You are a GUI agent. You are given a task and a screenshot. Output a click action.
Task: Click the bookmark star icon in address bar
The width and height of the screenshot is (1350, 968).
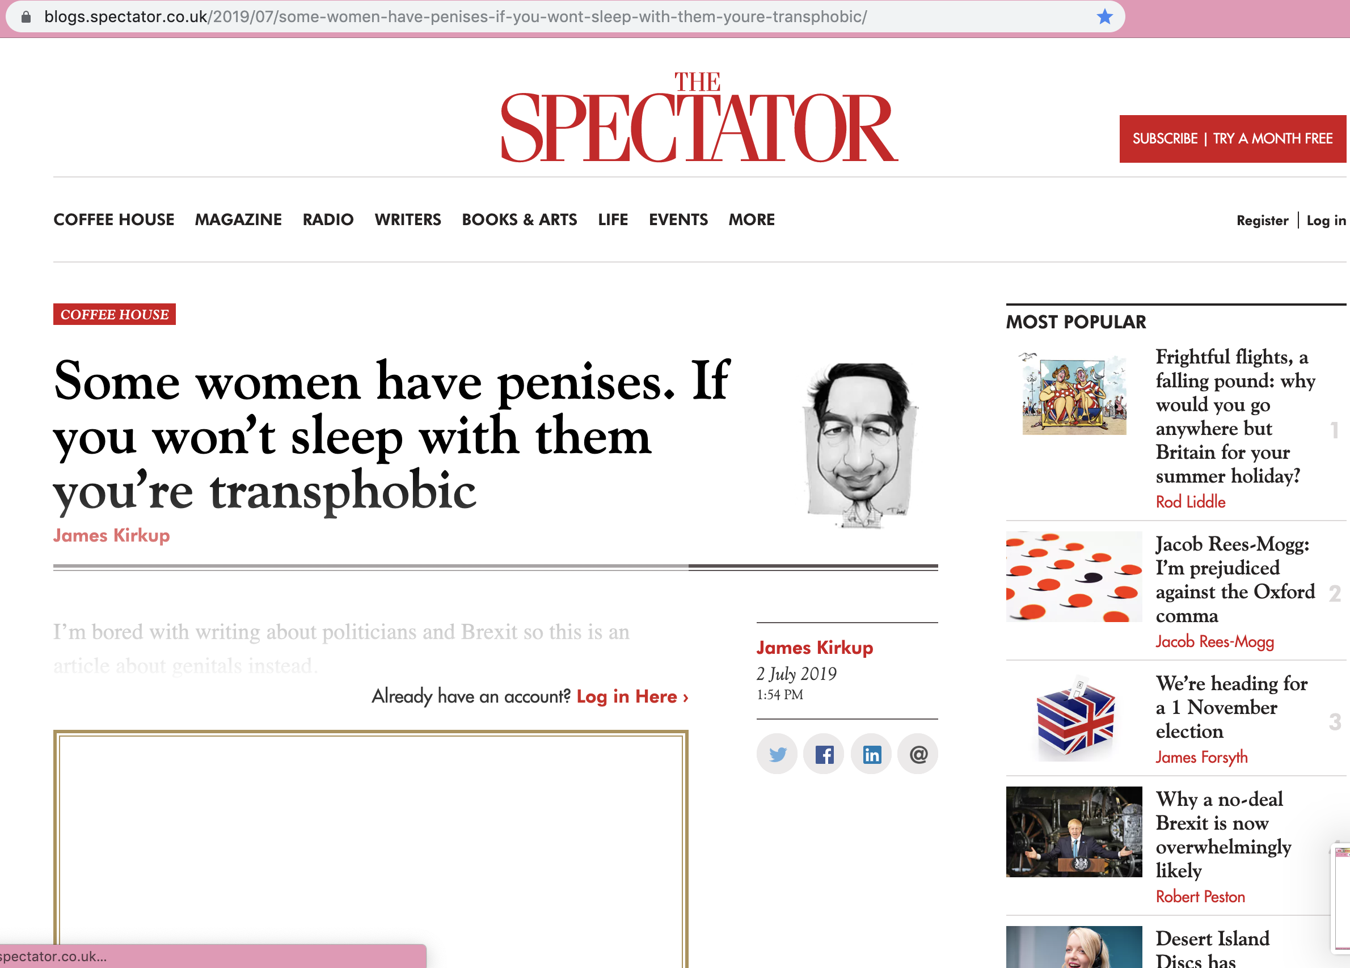[x=1104, y=16]
